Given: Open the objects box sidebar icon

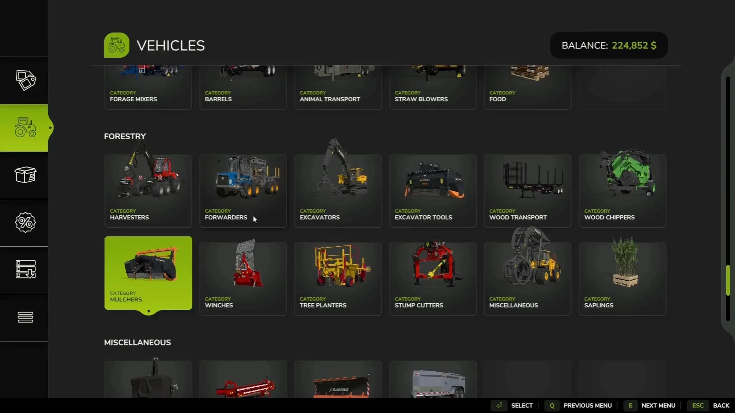Looking at the screenshot, I should (25, 175).
